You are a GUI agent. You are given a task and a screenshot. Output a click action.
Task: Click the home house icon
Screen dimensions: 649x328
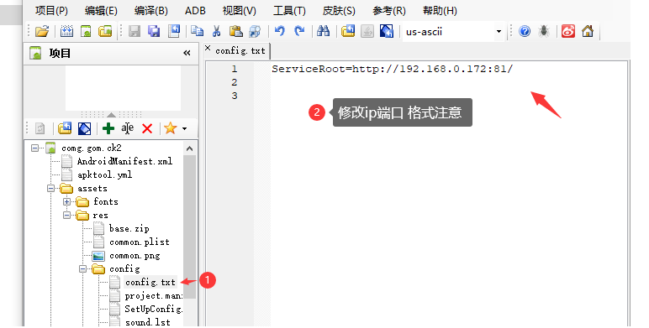click(588, 31)
